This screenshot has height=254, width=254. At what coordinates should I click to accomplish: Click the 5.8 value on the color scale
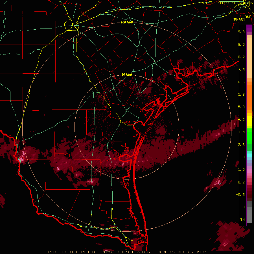point(241,95)
